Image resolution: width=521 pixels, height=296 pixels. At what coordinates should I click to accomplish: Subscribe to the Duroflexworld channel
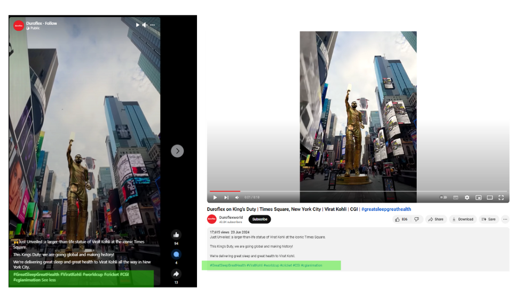259,219
